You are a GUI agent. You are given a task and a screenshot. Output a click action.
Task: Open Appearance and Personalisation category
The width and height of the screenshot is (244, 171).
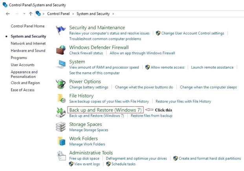tap(24, 74)
